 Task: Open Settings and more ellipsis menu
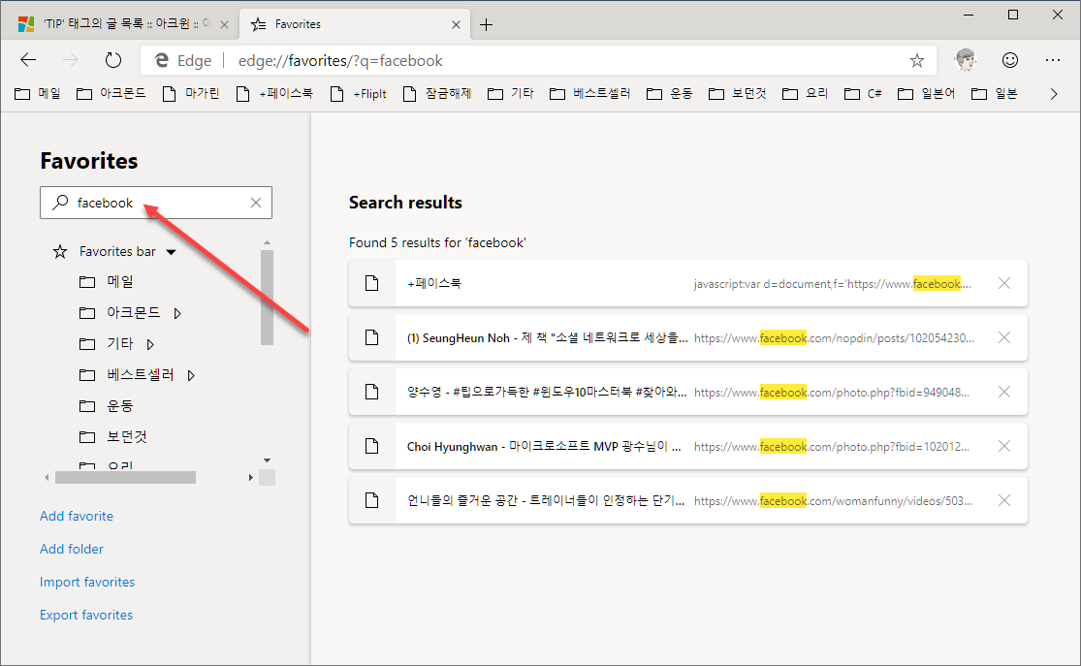pos(1053,60)
